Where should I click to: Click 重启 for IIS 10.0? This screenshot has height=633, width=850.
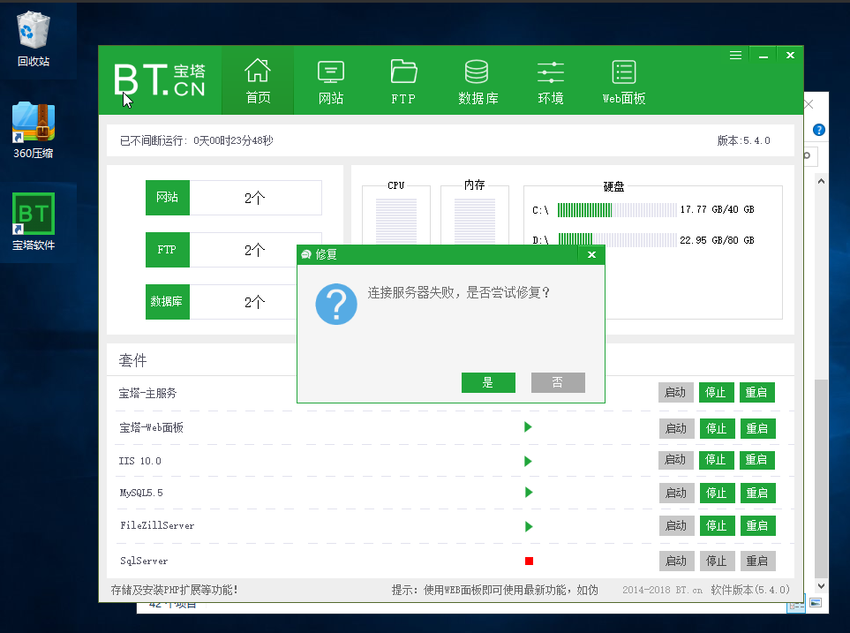[756, 460]
